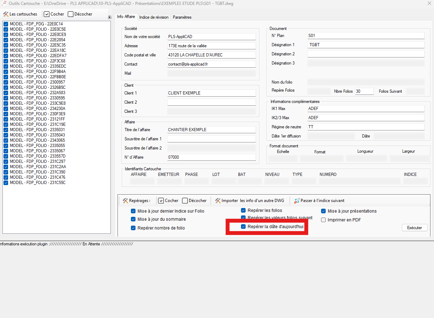Click the Décocher icon in the Repérages toolbar
434x318 pixels.
coord(185,201)
